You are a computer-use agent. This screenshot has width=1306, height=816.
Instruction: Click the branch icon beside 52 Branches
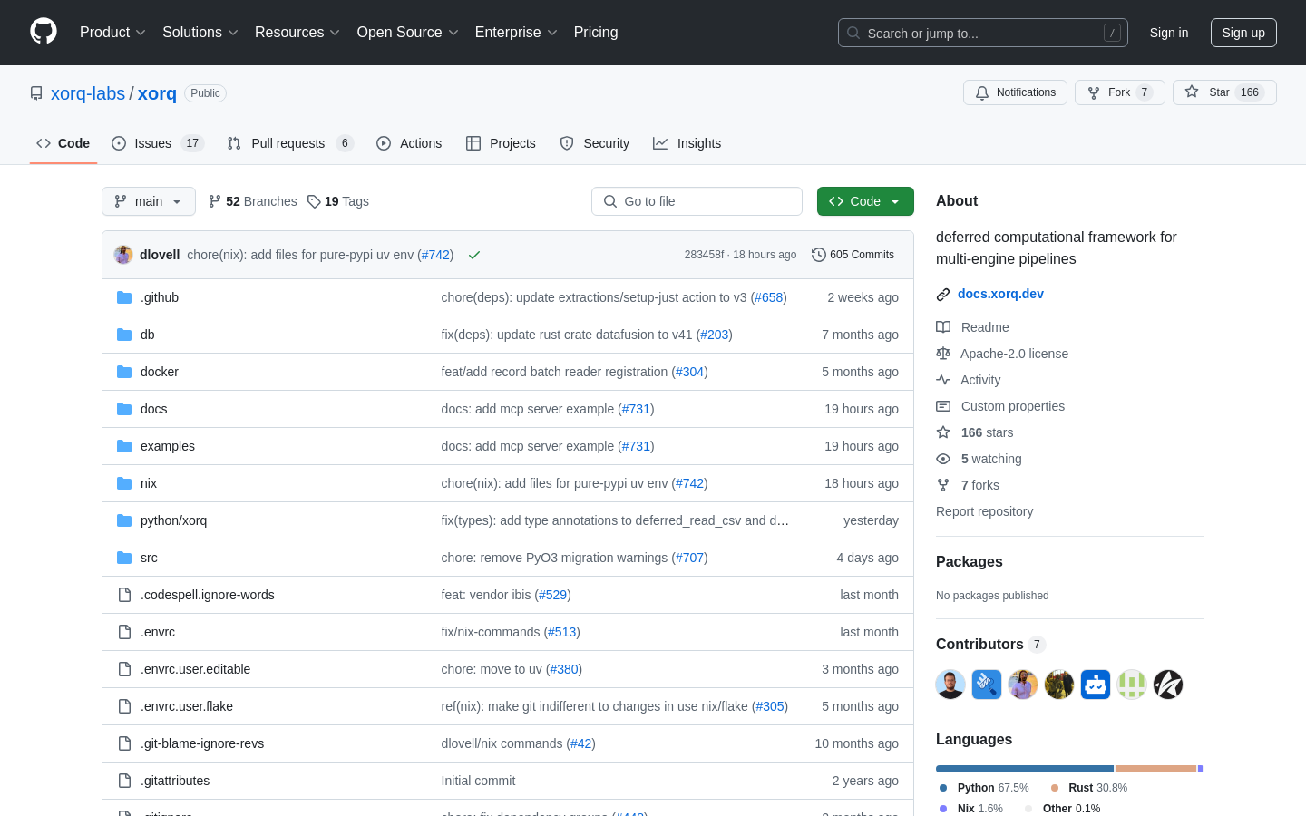pos(215,201)
